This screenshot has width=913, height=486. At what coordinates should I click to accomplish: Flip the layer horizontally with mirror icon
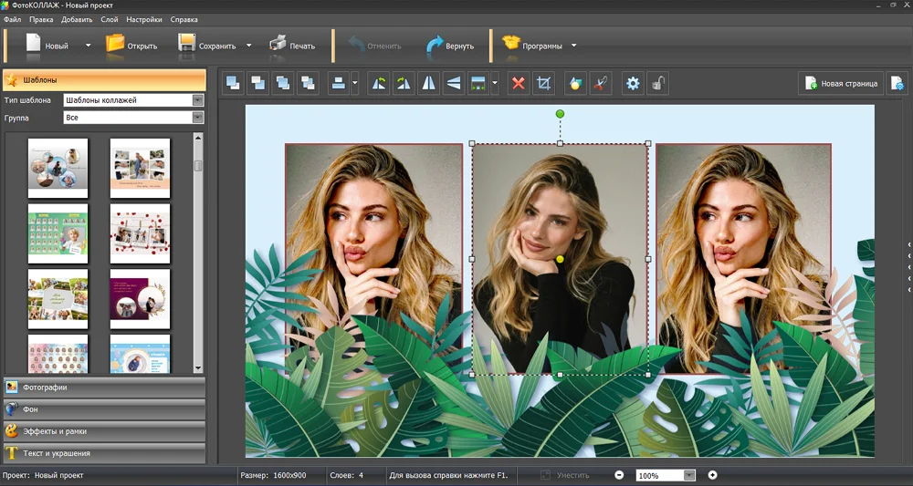[x=428, y=84]
